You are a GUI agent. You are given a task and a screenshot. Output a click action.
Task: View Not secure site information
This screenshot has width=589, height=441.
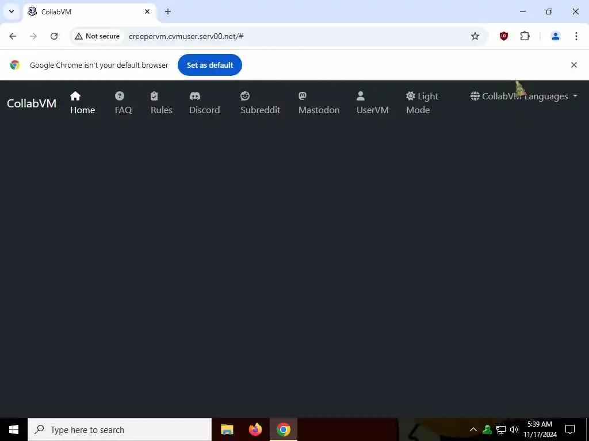click(97, 36)
